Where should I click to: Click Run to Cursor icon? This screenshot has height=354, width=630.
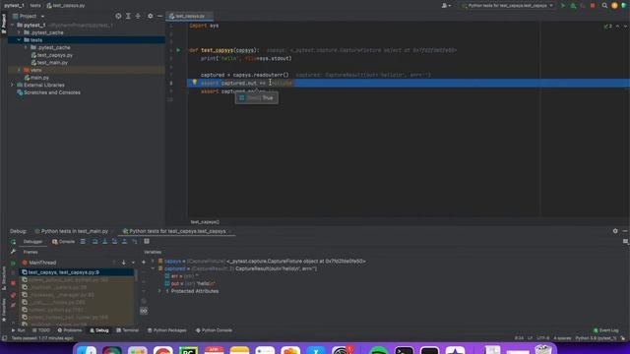135,242
